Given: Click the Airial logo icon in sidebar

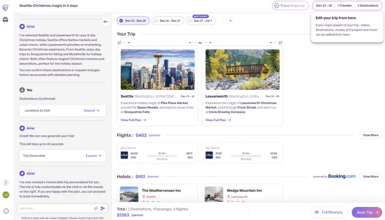Looking at the screenshot, I should click(x=6, y=7).
